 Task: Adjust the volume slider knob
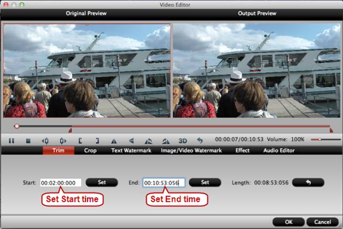pyautogui.click(x=320, y=139)
